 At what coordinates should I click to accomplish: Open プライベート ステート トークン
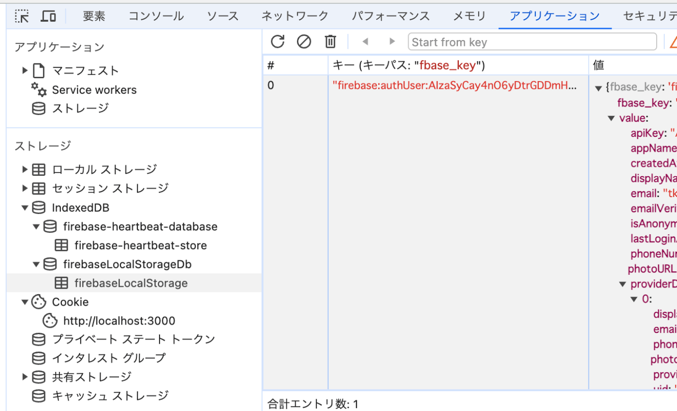tap(133, 340)
